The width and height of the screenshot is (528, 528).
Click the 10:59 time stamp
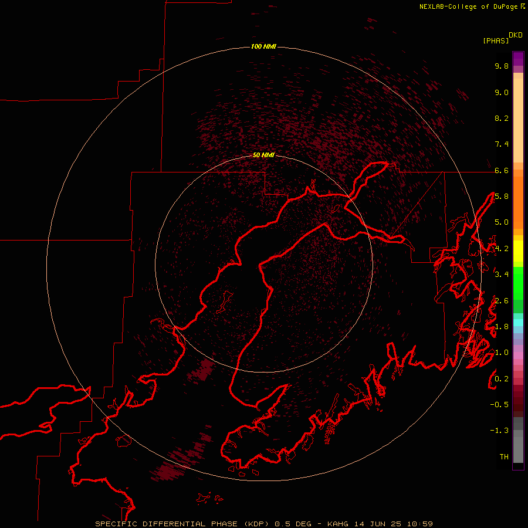[420, 524]
